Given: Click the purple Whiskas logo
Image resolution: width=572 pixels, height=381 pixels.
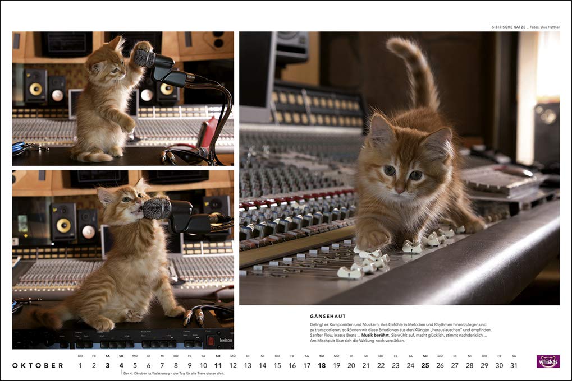Looking at the screenshot, I should [548, 361].
